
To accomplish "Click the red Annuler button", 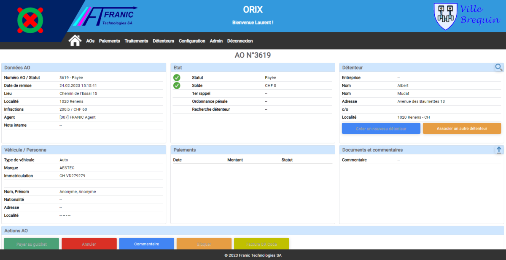I will (x=89, y=244).
